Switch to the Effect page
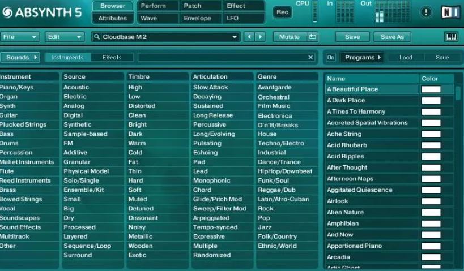The image size is (464, 271). [x=244, y=6]
